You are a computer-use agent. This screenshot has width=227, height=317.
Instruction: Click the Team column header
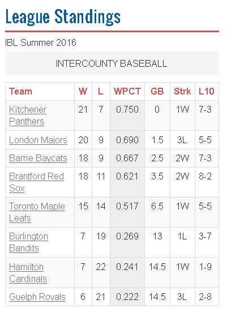[20, 91]
